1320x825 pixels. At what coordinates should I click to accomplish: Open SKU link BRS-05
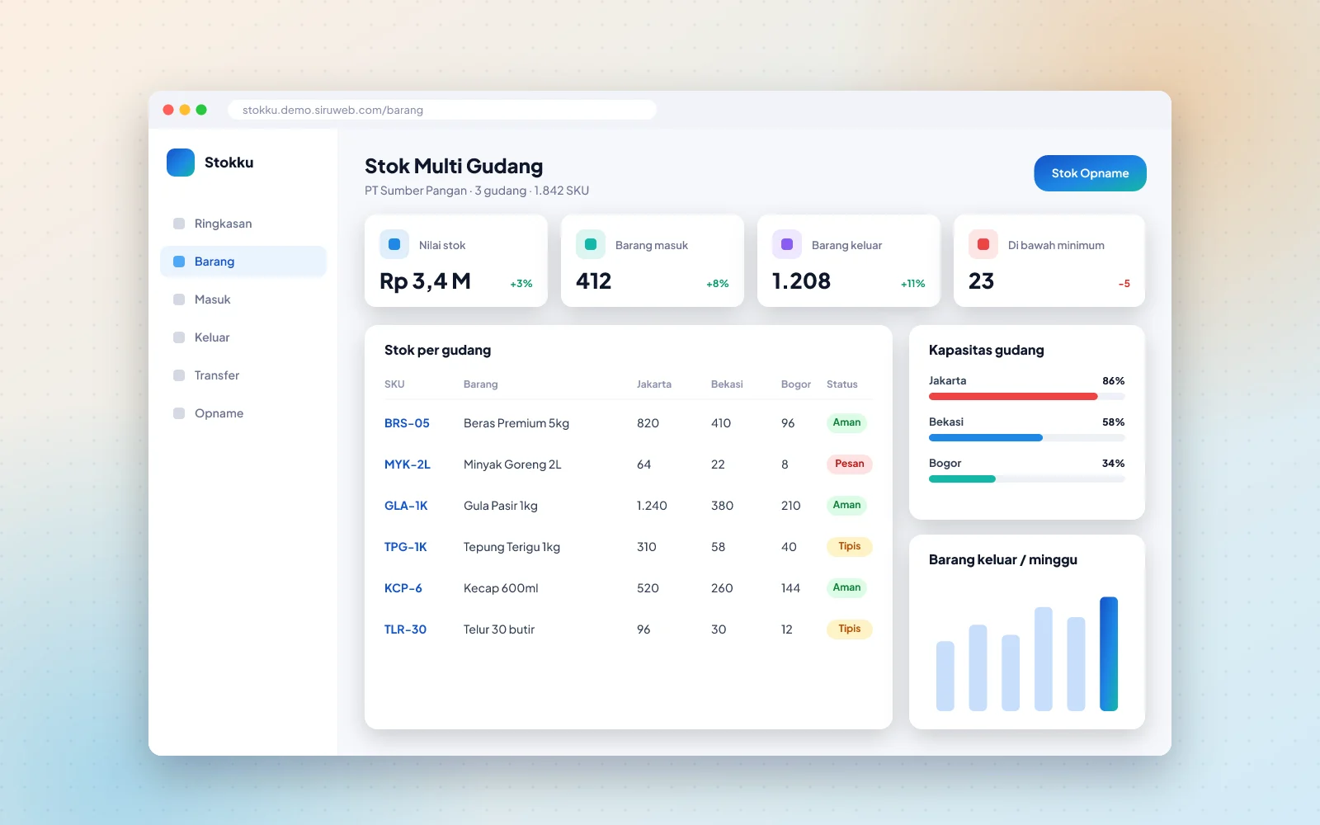click(407, 423)
